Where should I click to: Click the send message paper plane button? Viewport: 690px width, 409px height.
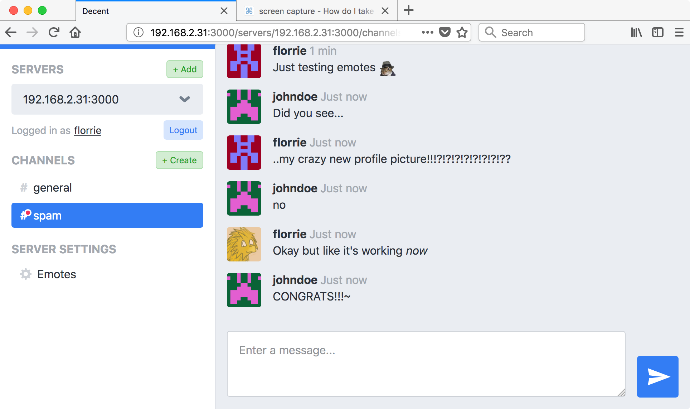pyautogui.click(x=657, y=376)
